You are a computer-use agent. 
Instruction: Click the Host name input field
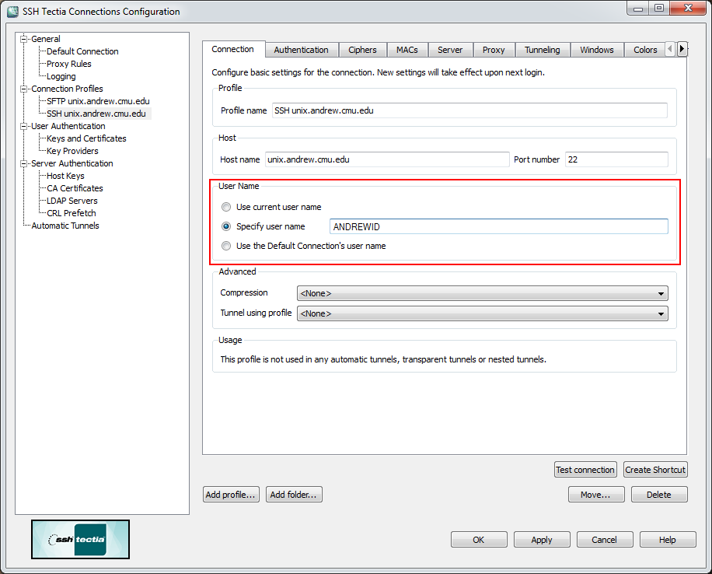[387, 159]
